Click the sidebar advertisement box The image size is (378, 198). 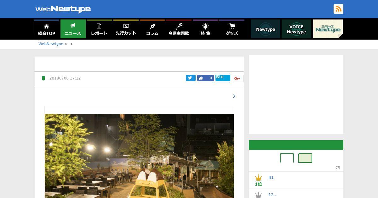pos(296,95)
